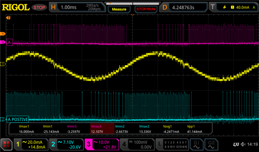The image size is (259, 152).
Task: Click the Measure button
Action: click(x=119, y=9)
